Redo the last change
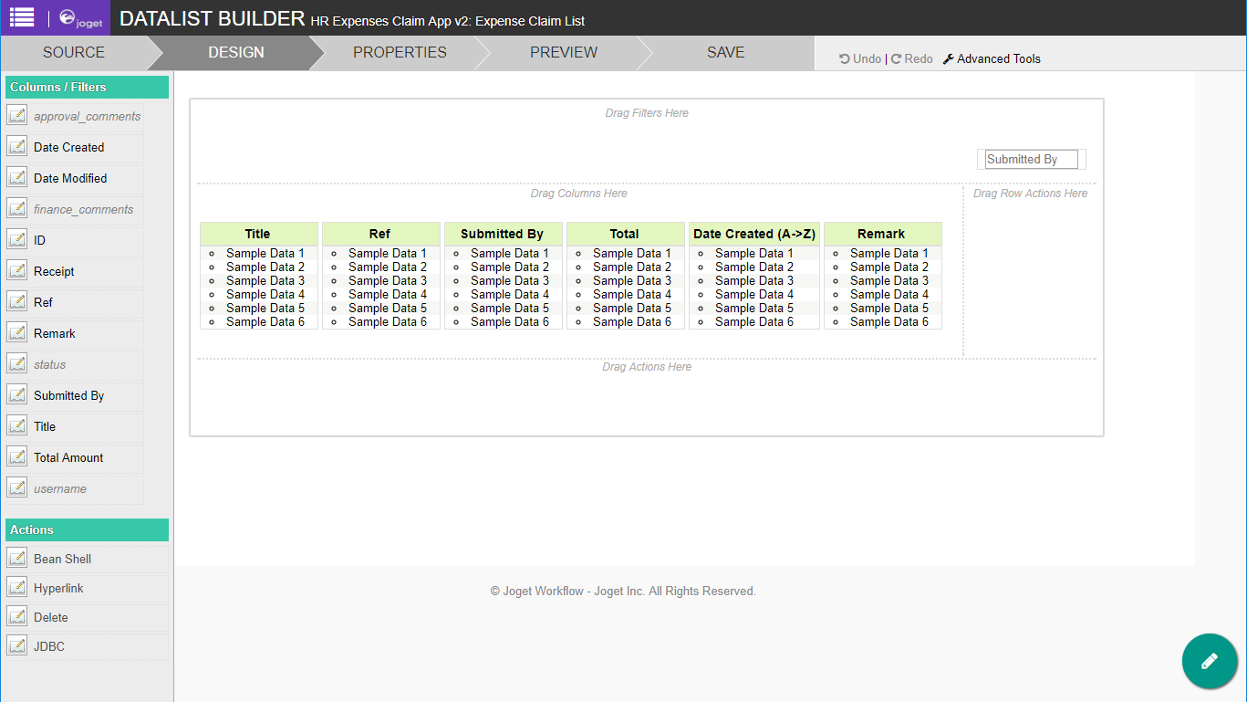 point(912,58)
